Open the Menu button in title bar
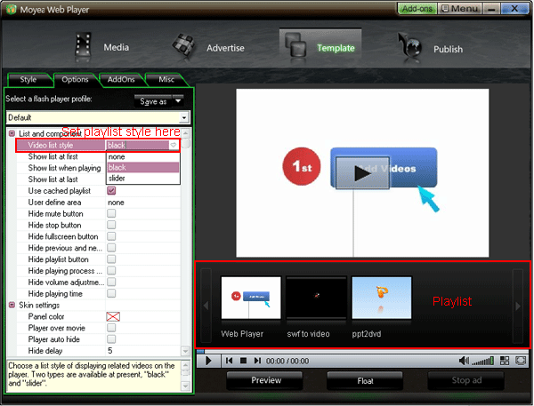534x406 pixels. point(460,9)
